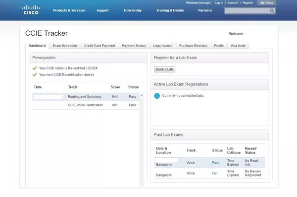Screen dimensions: 297x197
Task: Open the Payment History tab
Action: click(134, 46)
